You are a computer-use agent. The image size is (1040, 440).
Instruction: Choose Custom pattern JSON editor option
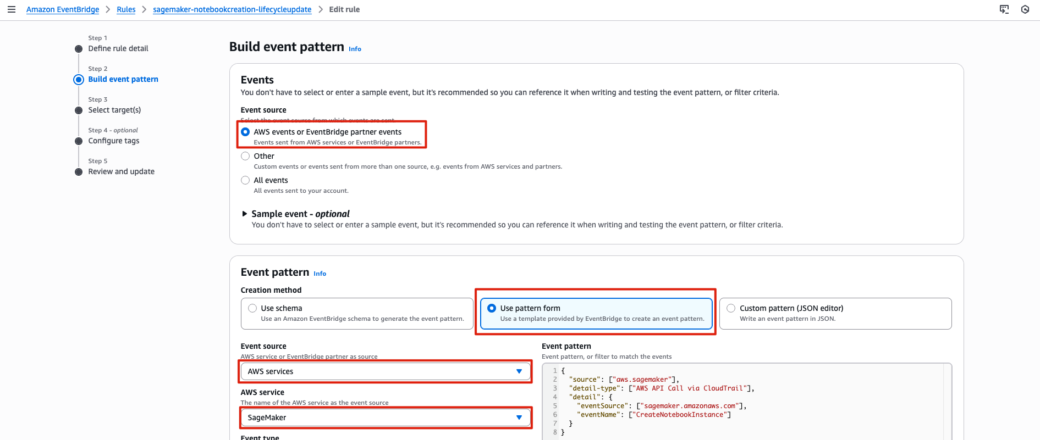[x=731, y=308]
